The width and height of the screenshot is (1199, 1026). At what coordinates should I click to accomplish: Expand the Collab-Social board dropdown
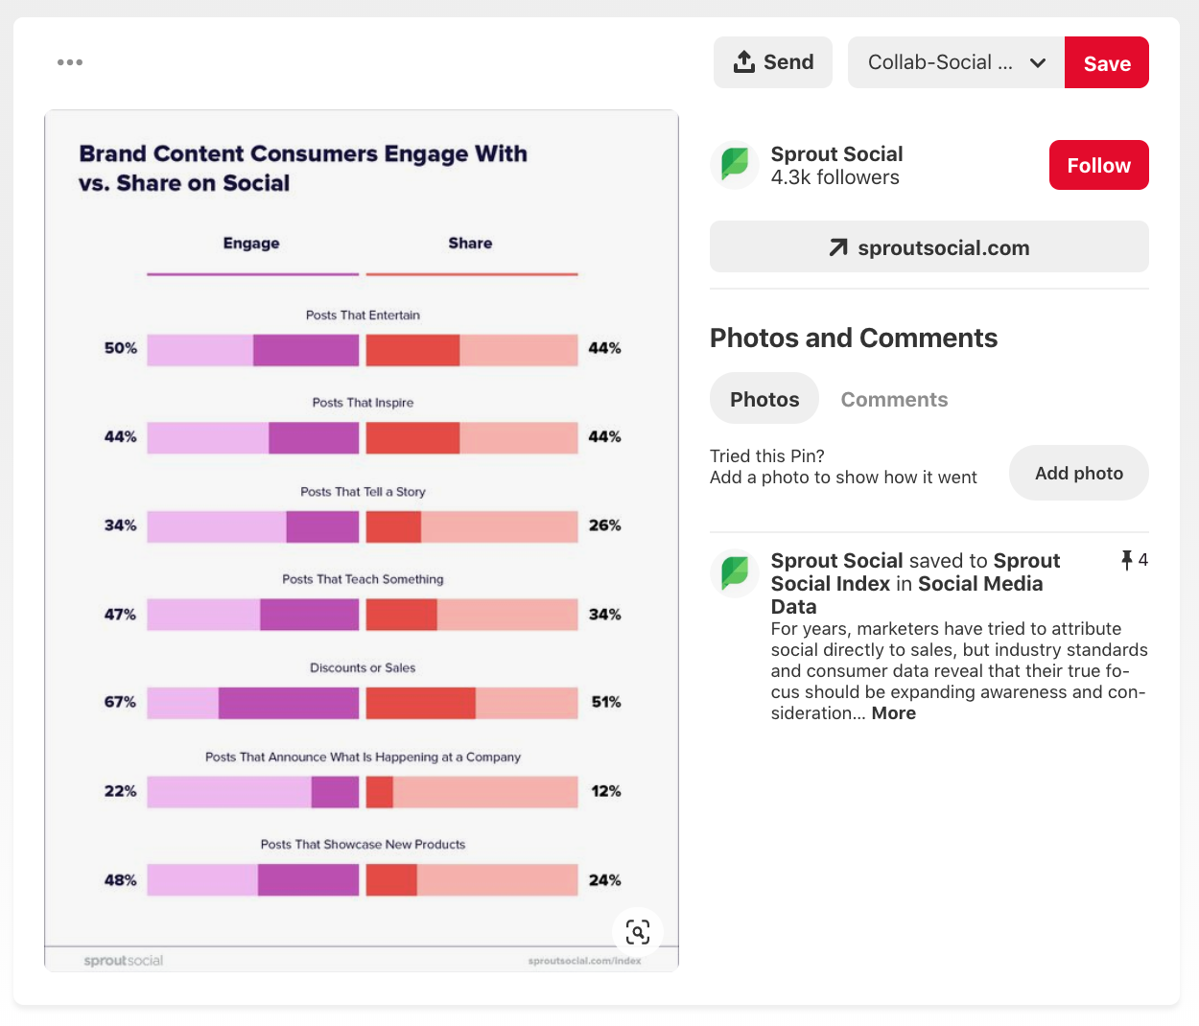coord(939,62)
